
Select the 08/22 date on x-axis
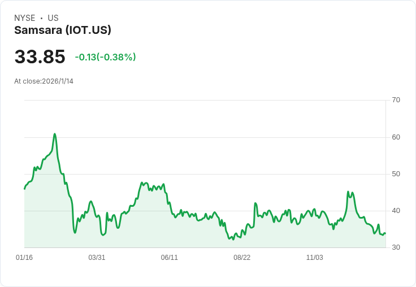pyautogui.click(x=242, y=258)
